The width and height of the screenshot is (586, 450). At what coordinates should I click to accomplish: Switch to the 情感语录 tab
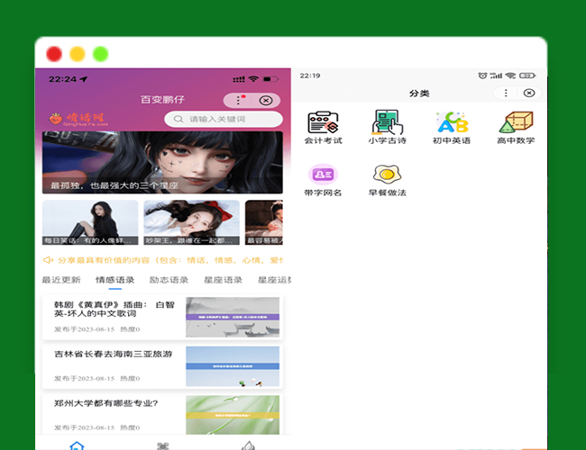115,280
